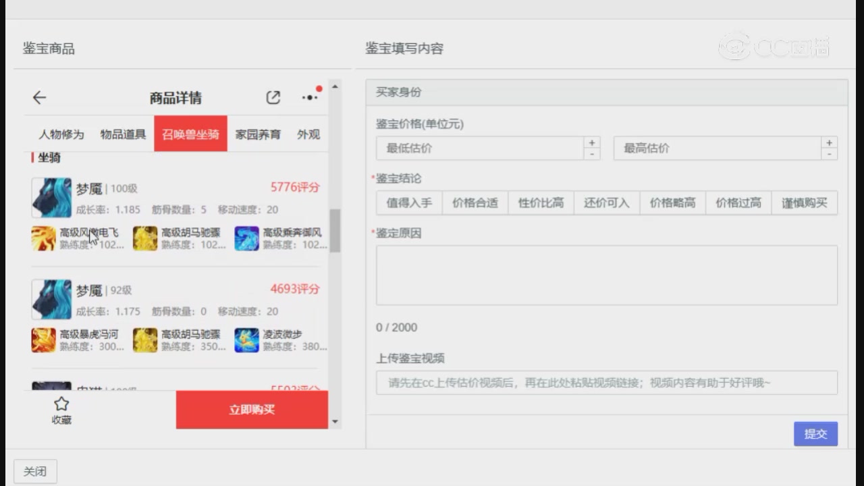Select the 高级胡马驰骤 skill icon under 92级 梦魇
The width and height of the screenshot is (864, 486).
click(145, 340)
